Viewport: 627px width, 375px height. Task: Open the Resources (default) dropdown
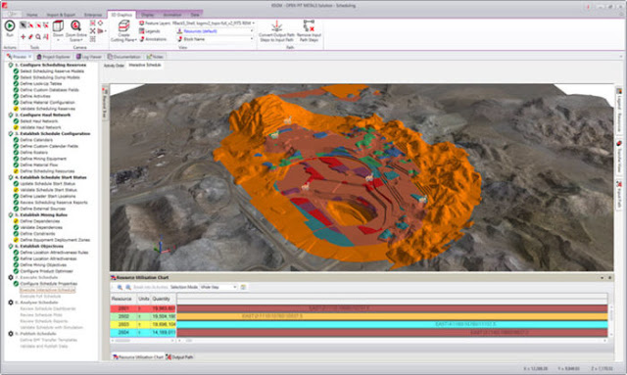252,30
